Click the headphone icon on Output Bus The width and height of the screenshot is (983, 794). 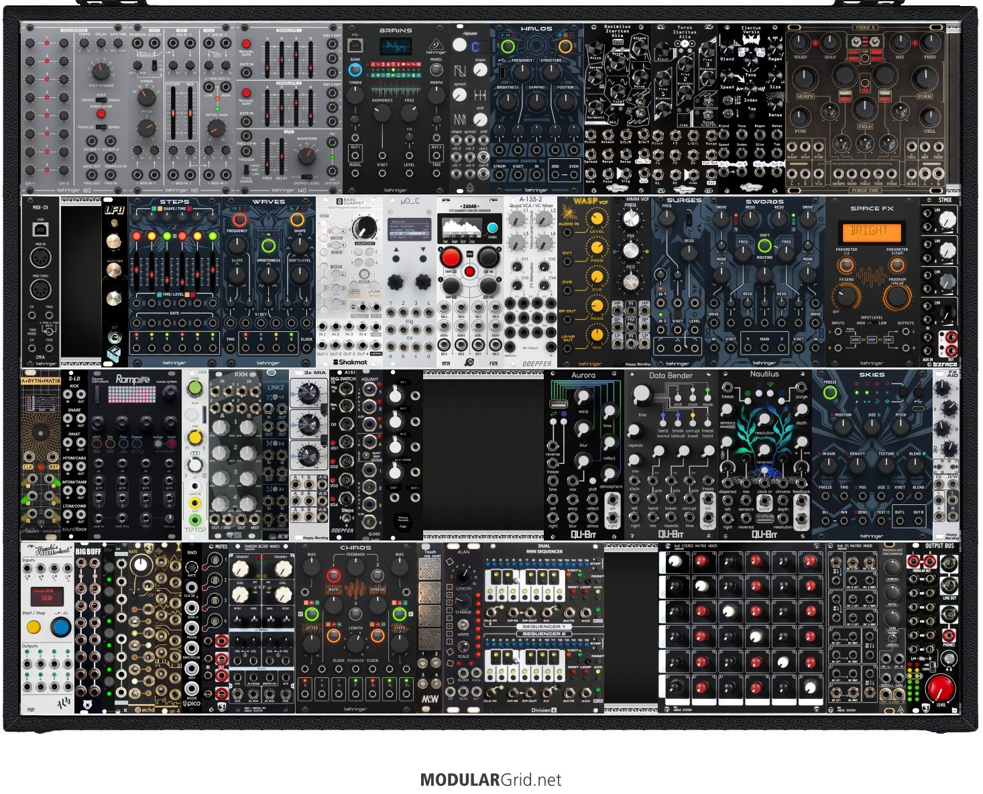tap(949, 667)
